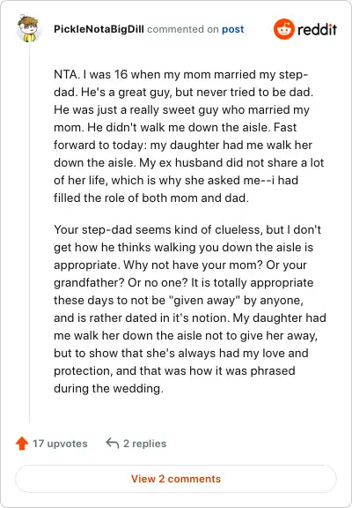Open the "2 replies" label
This screenshot has height=508, width=352.
tap(145, 444)
